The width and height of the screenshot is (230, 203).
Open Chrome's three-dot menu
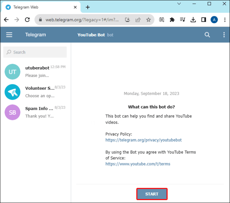pos(224,20)
